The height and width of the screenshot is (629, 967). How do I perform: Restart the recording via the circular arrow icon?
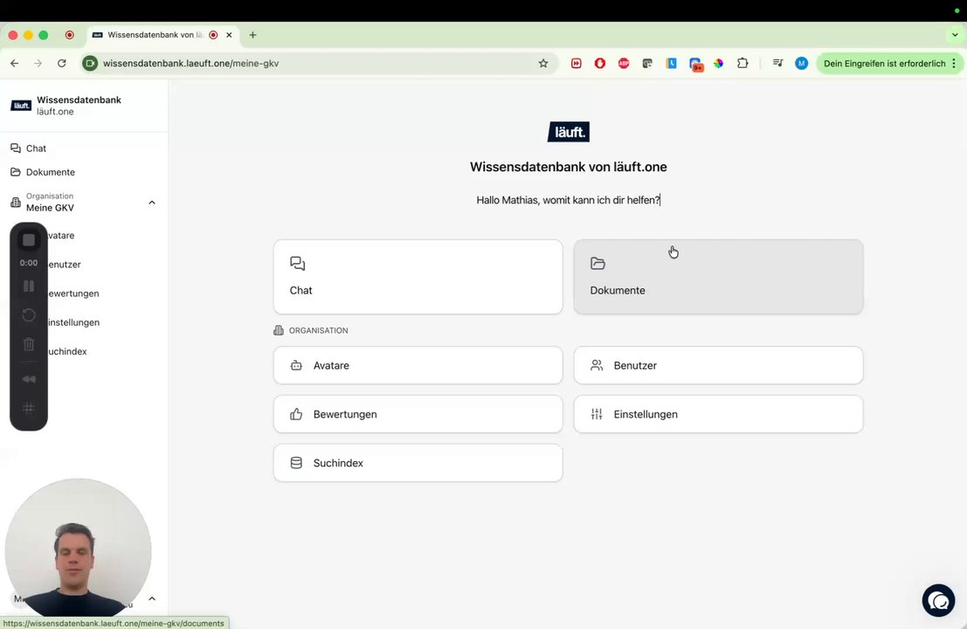pos(28,315)
